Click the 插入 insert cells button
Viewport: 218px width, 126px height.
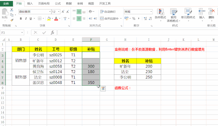tap(202, 15)
